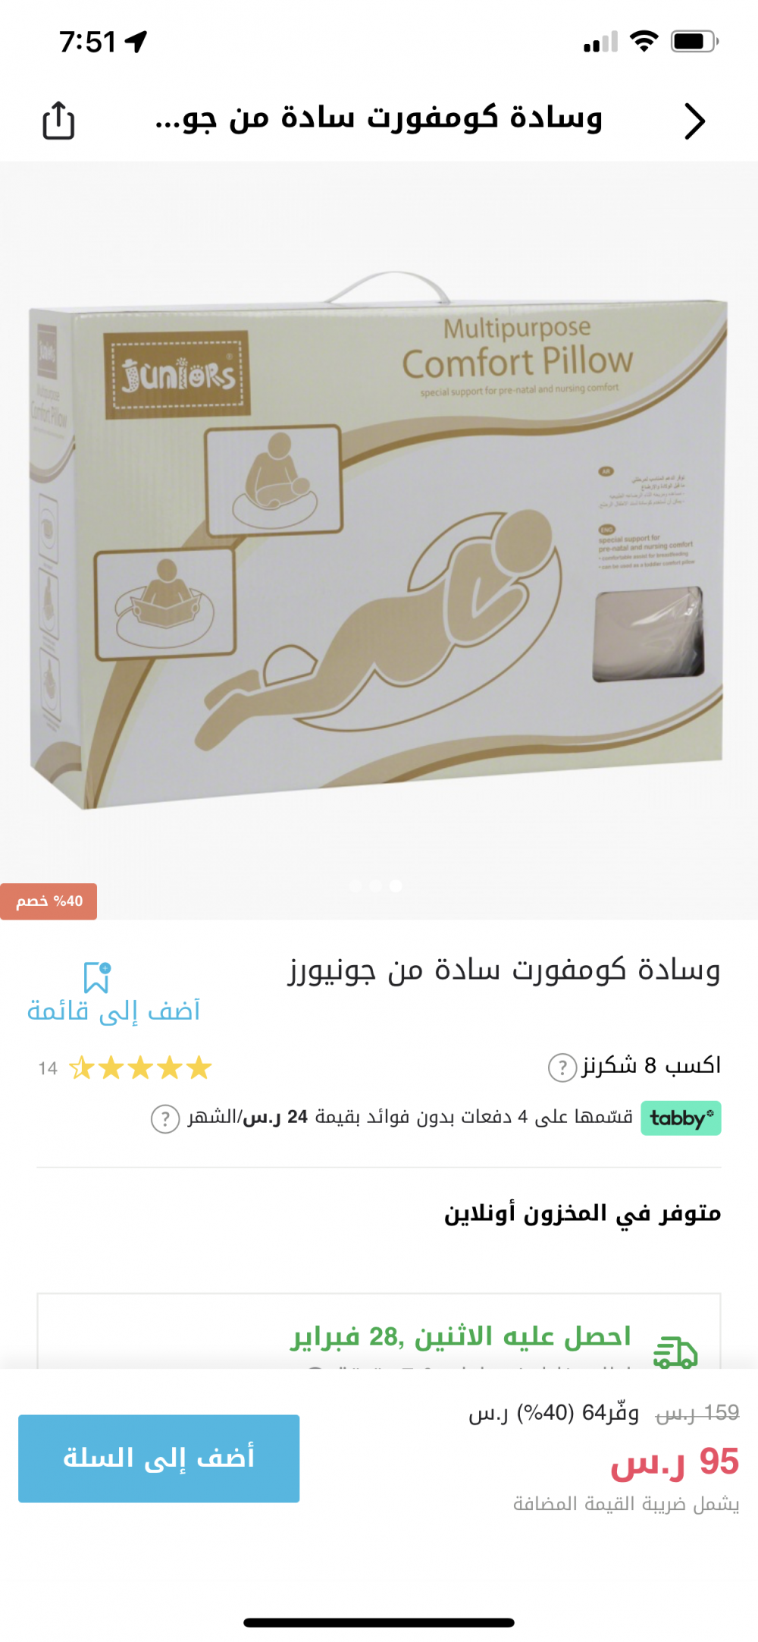This screenshot has height=1642, width=758.
Task: Tap the product title in header bar
Action: pos(378,118)
